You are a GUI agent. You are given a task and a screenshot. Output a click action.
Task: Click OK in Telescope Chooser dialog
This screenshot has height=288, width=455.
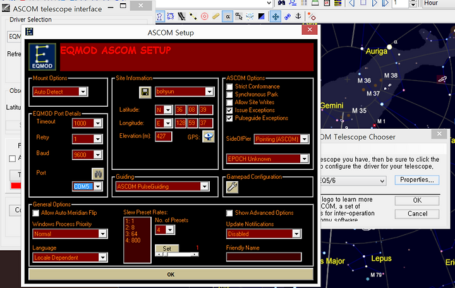point(417,200)
